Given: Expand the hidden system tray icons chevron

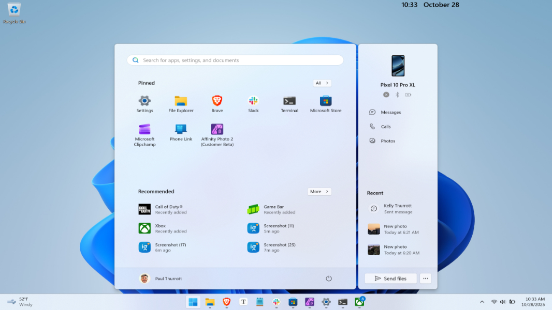Looking at the screenshot, I should [482, 302].
